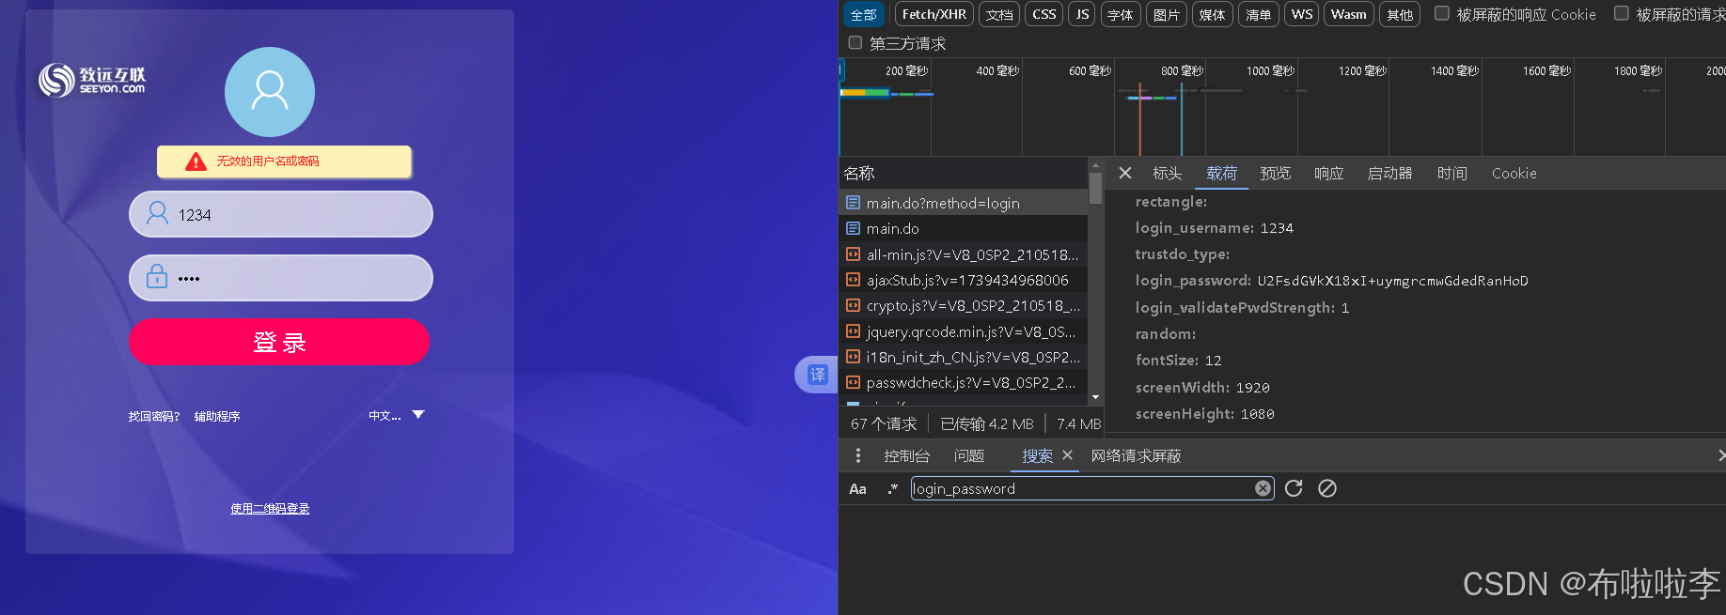This screenshot has width=1726, height=615.
Task: Toggle blocked requests checkbox
Action: click(1621, 13)
